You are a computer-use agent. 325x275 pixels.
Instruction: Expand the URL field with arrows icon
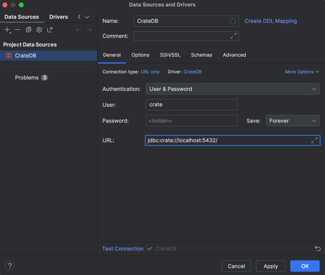coord(314,140)
